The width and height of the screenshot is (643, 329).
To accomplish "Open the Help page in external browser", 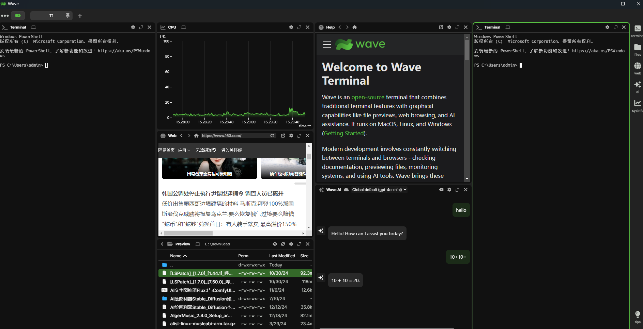I will (x=441, y=27).
